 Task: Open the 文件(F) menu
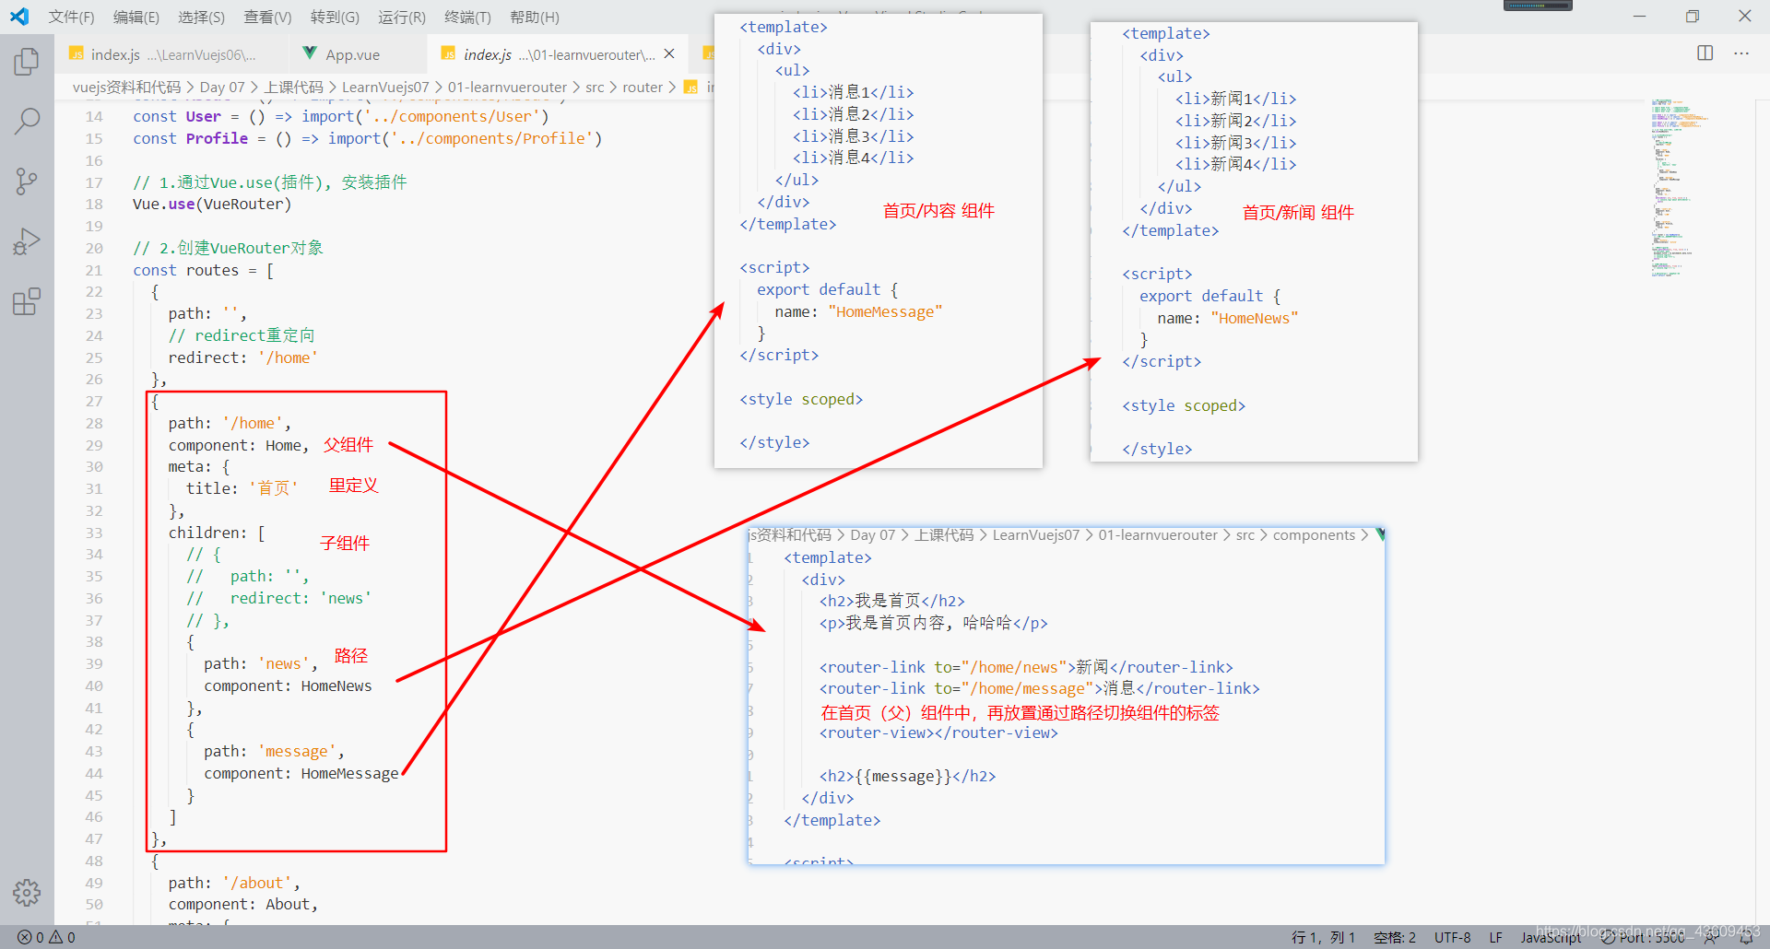pos(71,17)
